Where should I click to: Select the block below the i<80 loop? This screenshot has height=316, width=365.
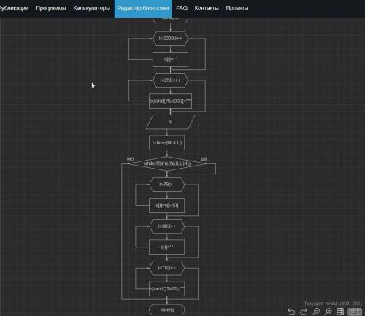click(167, 247)
